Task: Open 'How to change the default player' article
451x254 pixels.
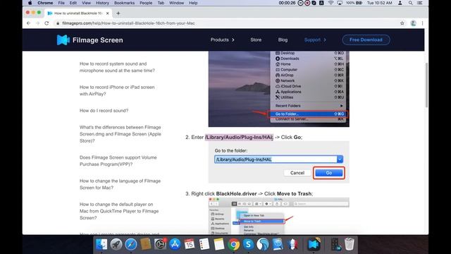Action: (119, 211)
